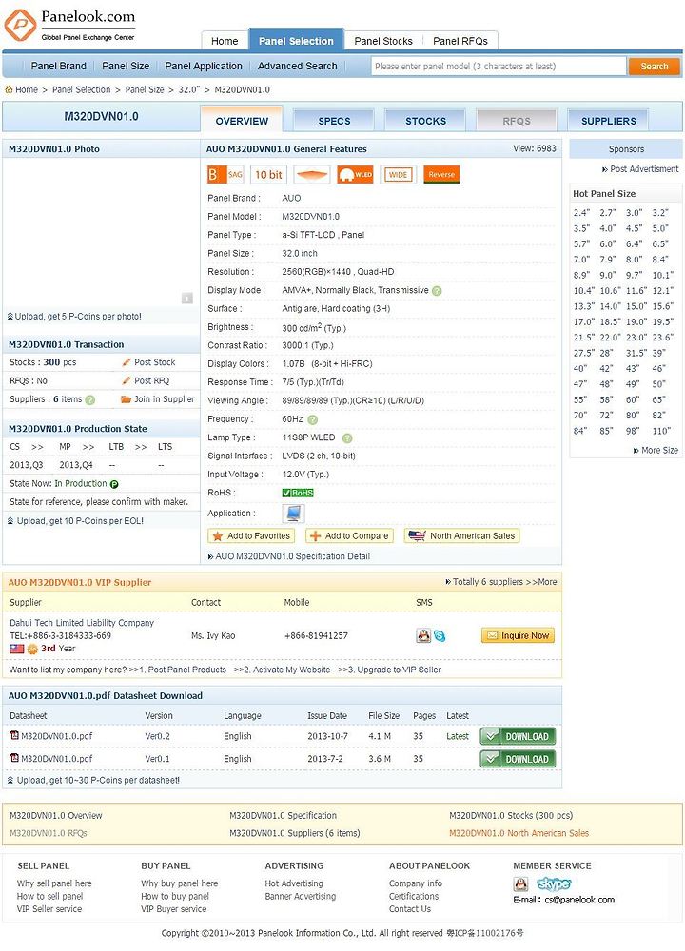Click Add to Favorites button

tap(251, 536)
